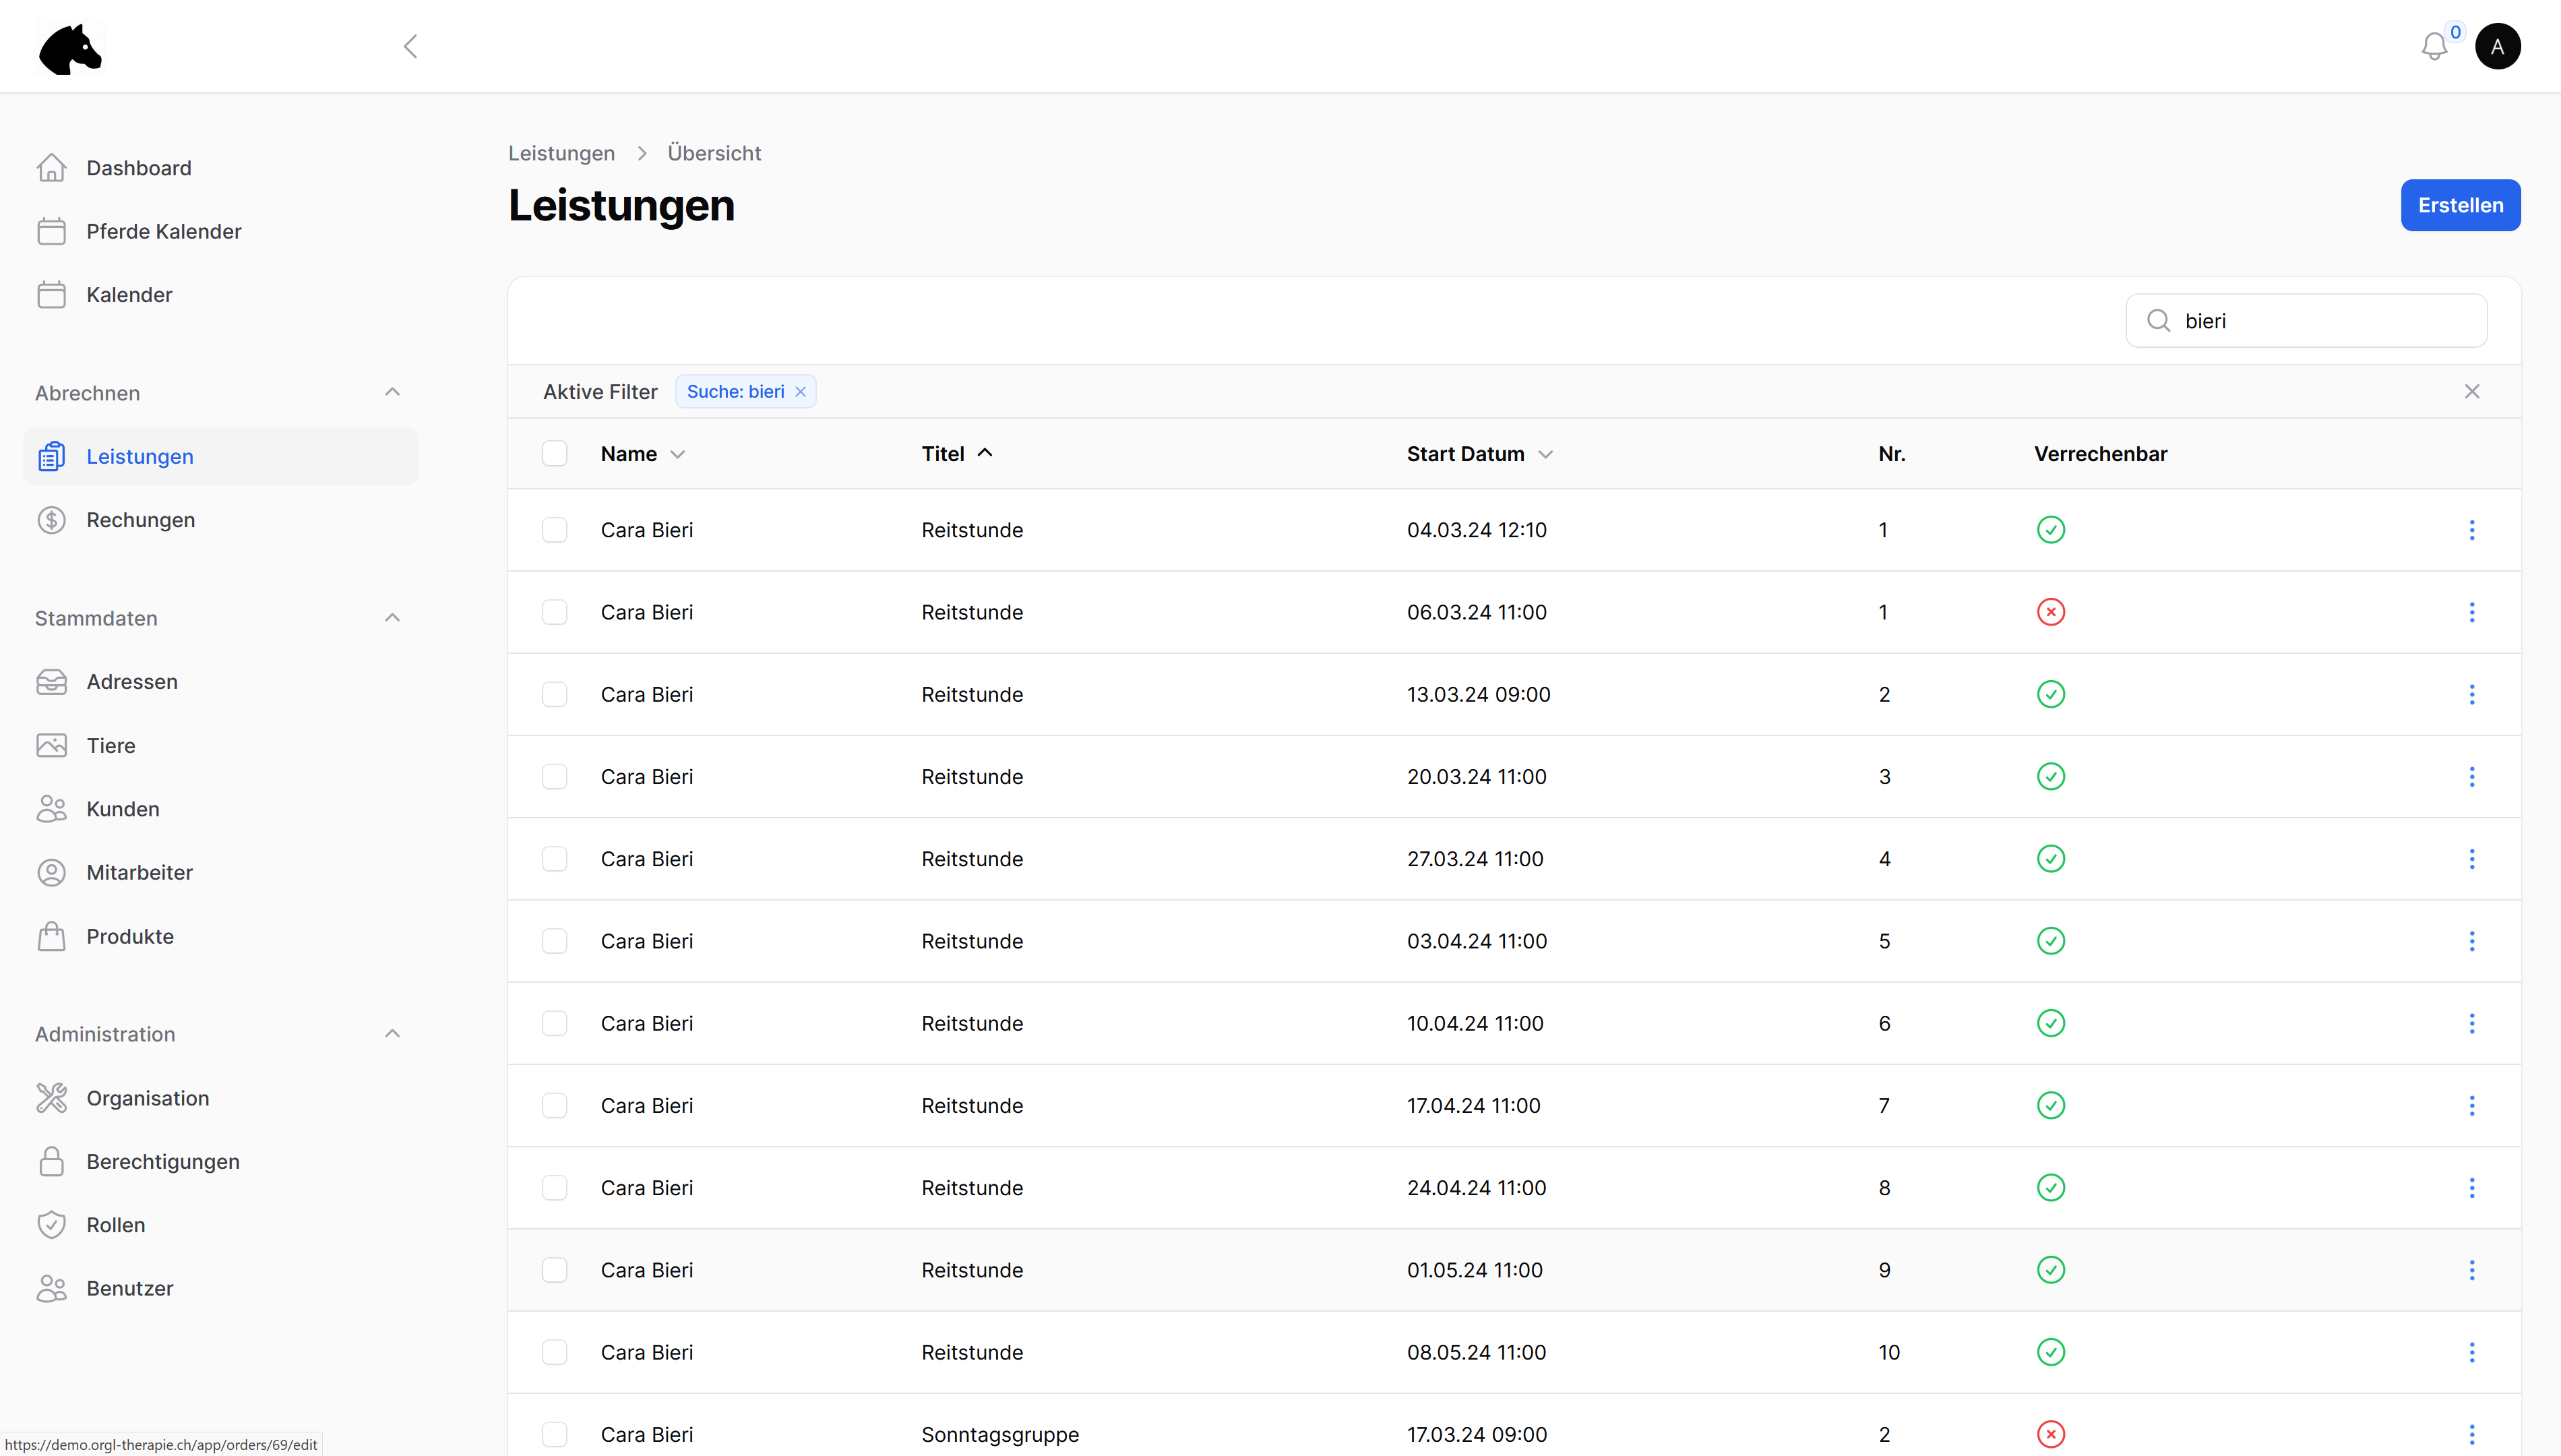This screenshot has width=2561, height=1456.
Task: Select the row dated 20.03.24 11:00
Action: [x=554, y=777]
